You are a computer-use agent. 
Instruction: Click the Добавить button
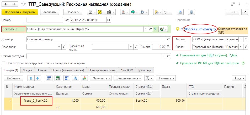point(14,78)
